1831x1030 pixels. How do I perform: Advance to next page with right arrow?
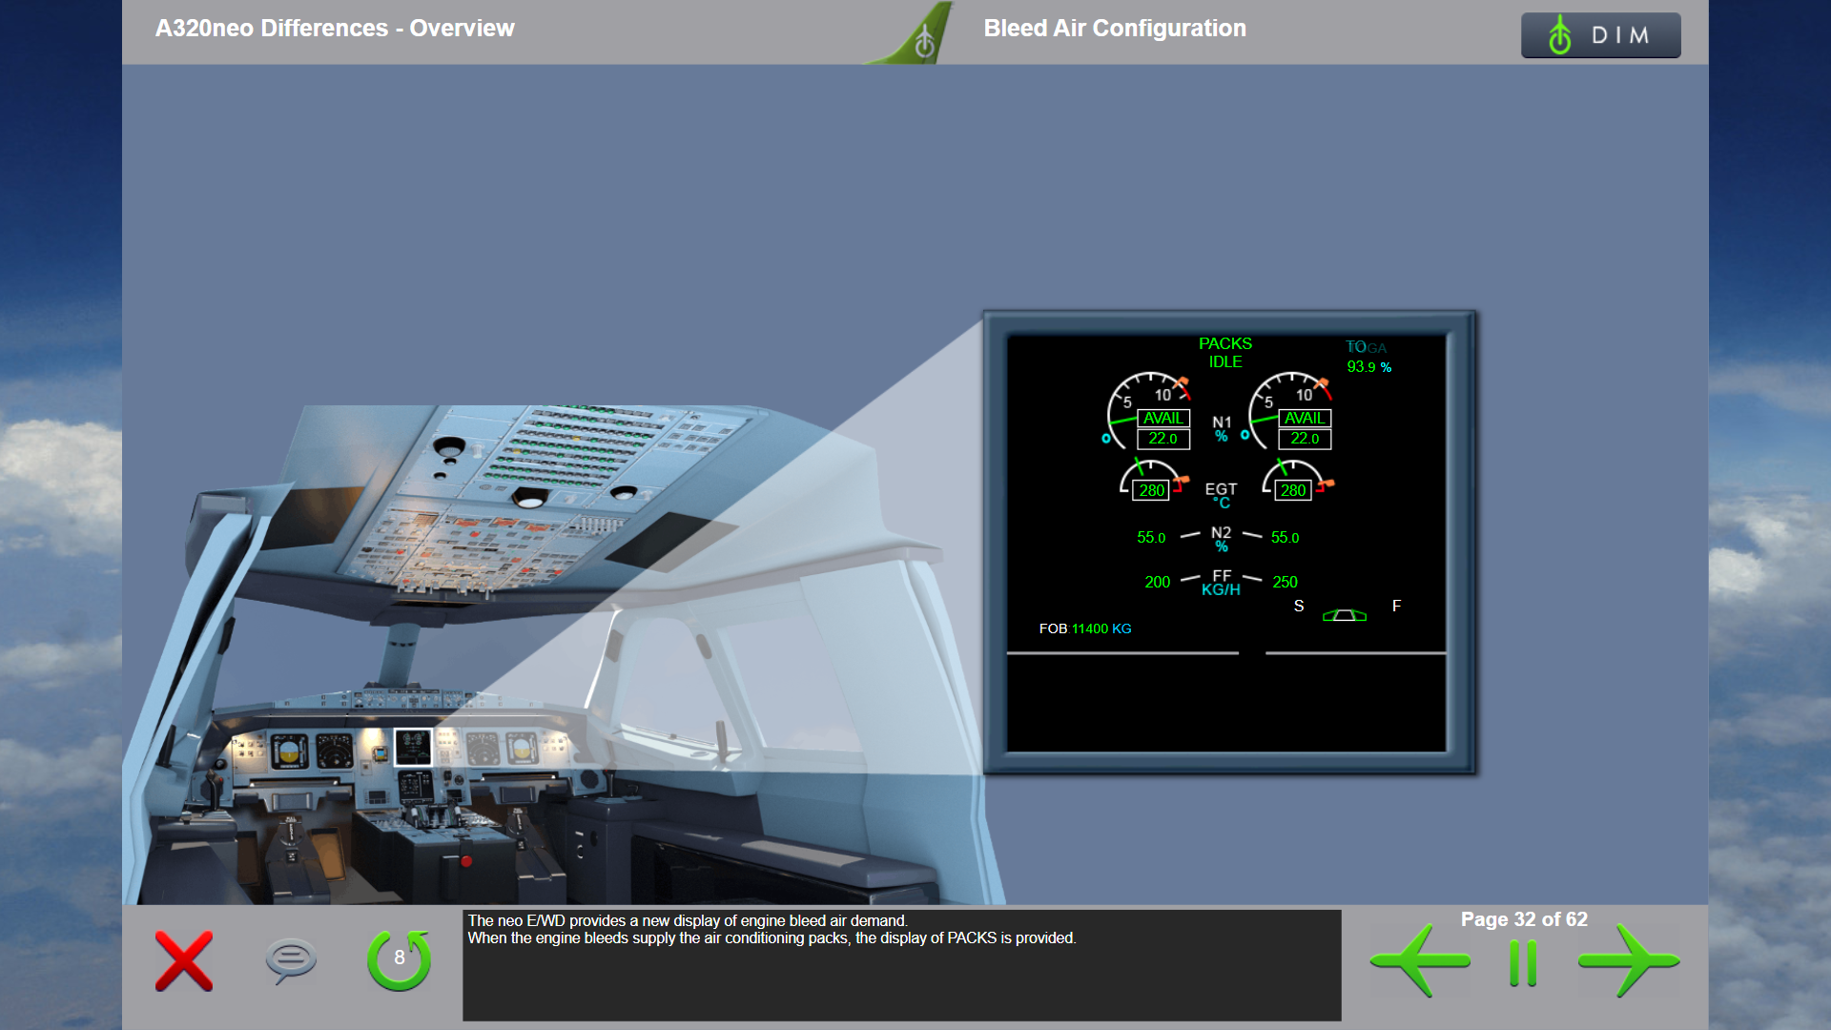tap(1629, 960)
